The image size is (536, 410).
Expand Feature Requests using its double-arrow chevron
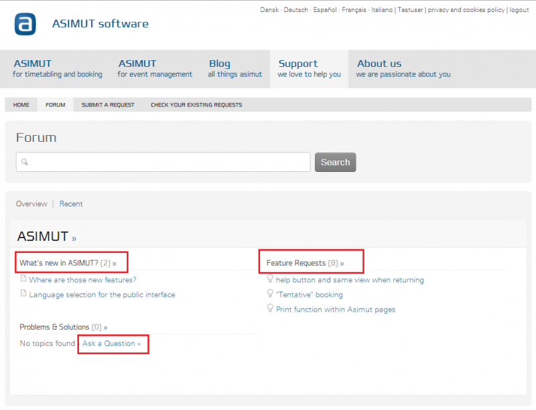point(341,262)
